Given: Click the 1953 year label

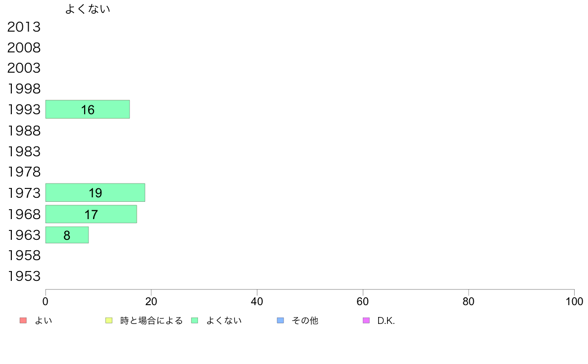Looking at the screenshot, I should point(24,276).
